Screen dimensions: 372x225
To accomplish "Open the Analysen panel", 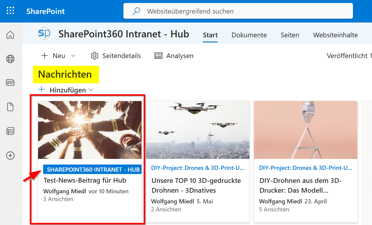I will [174, 55].
